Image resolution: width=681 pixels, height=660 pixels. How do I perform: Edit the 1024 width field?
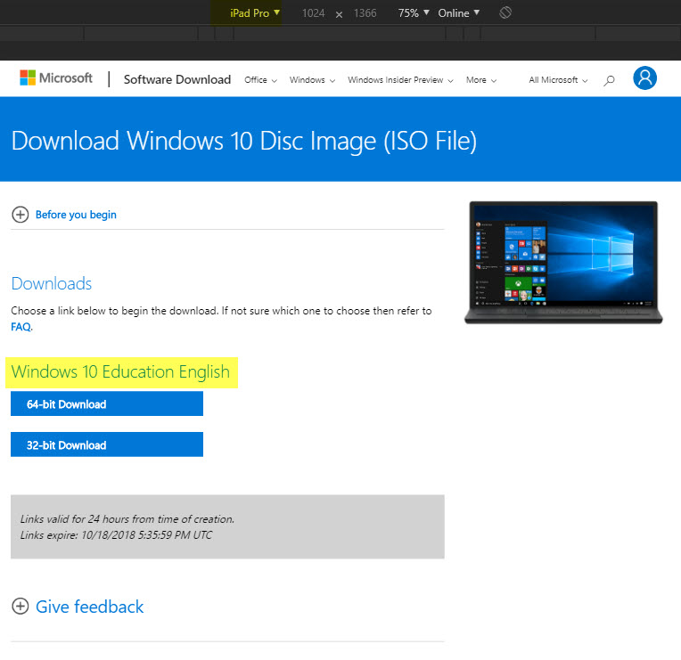(313, 13)
